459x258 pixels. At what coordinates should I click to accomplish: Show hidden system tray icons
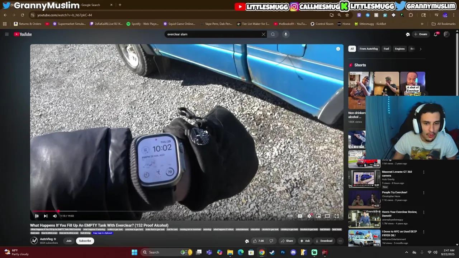(x=406, y=252)
